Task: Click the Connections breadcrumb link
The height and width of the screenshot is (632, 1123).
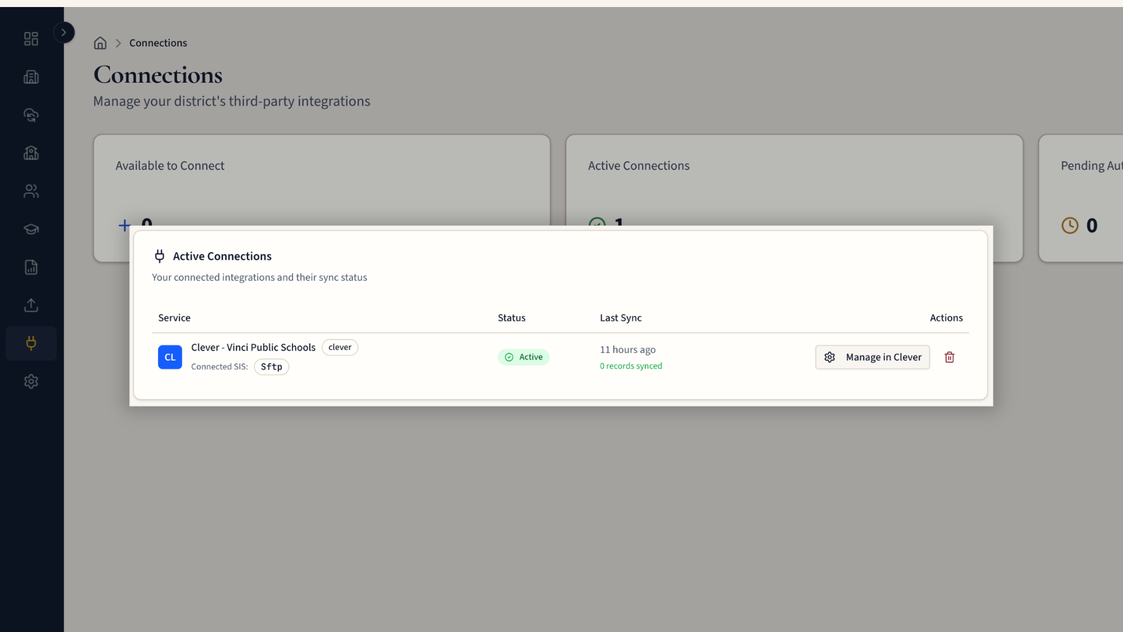Action: tap(158, 43)
